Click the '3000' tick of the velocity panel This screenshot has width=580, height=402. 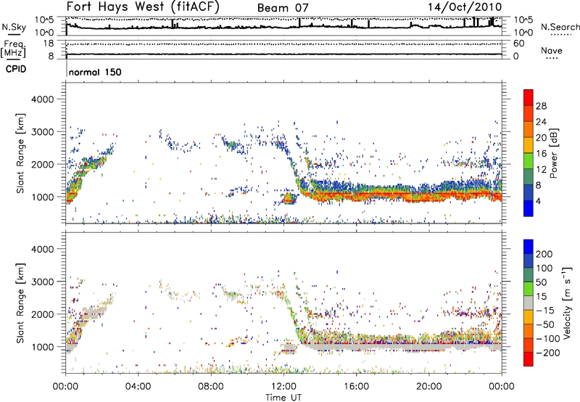tap(42, 282)
